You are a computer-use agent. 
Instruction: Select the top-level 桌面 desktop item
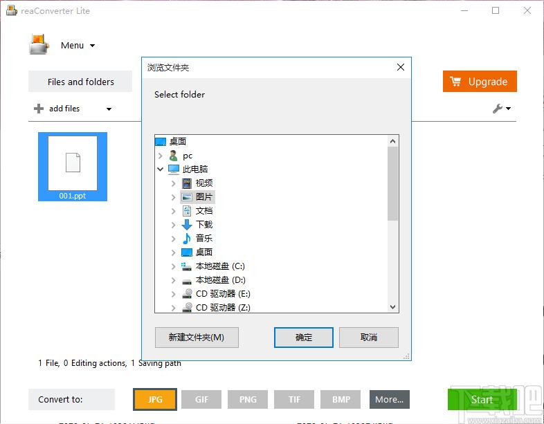[178, 142]
